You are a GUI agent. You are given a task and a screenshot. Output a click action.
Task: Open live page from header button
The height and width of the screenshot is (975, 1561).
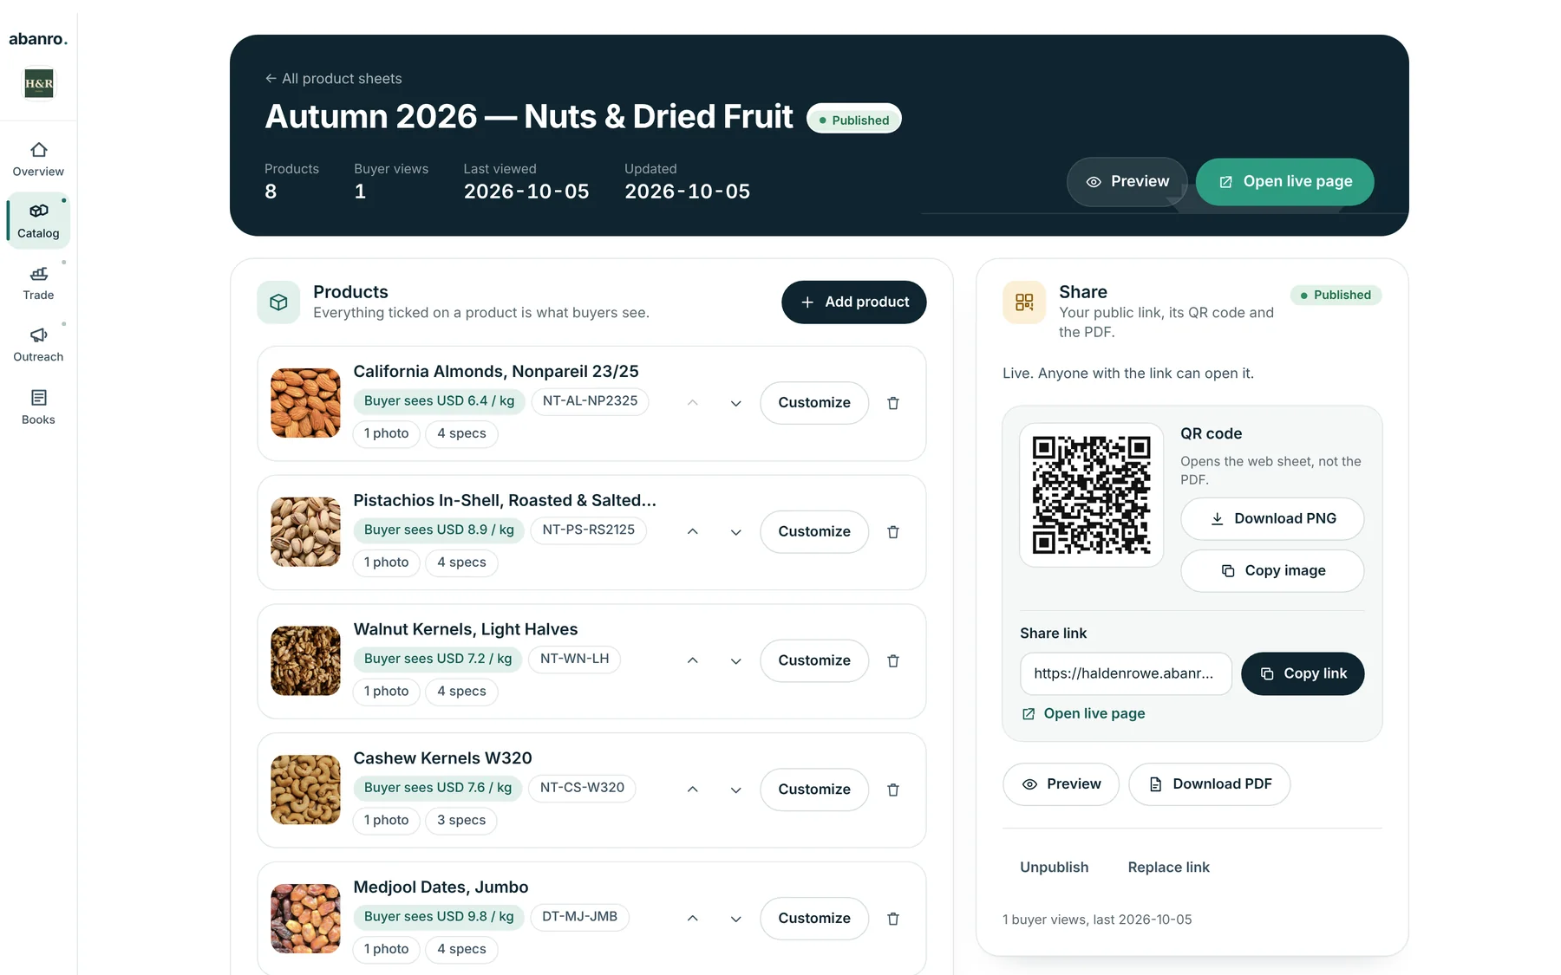1285,182
